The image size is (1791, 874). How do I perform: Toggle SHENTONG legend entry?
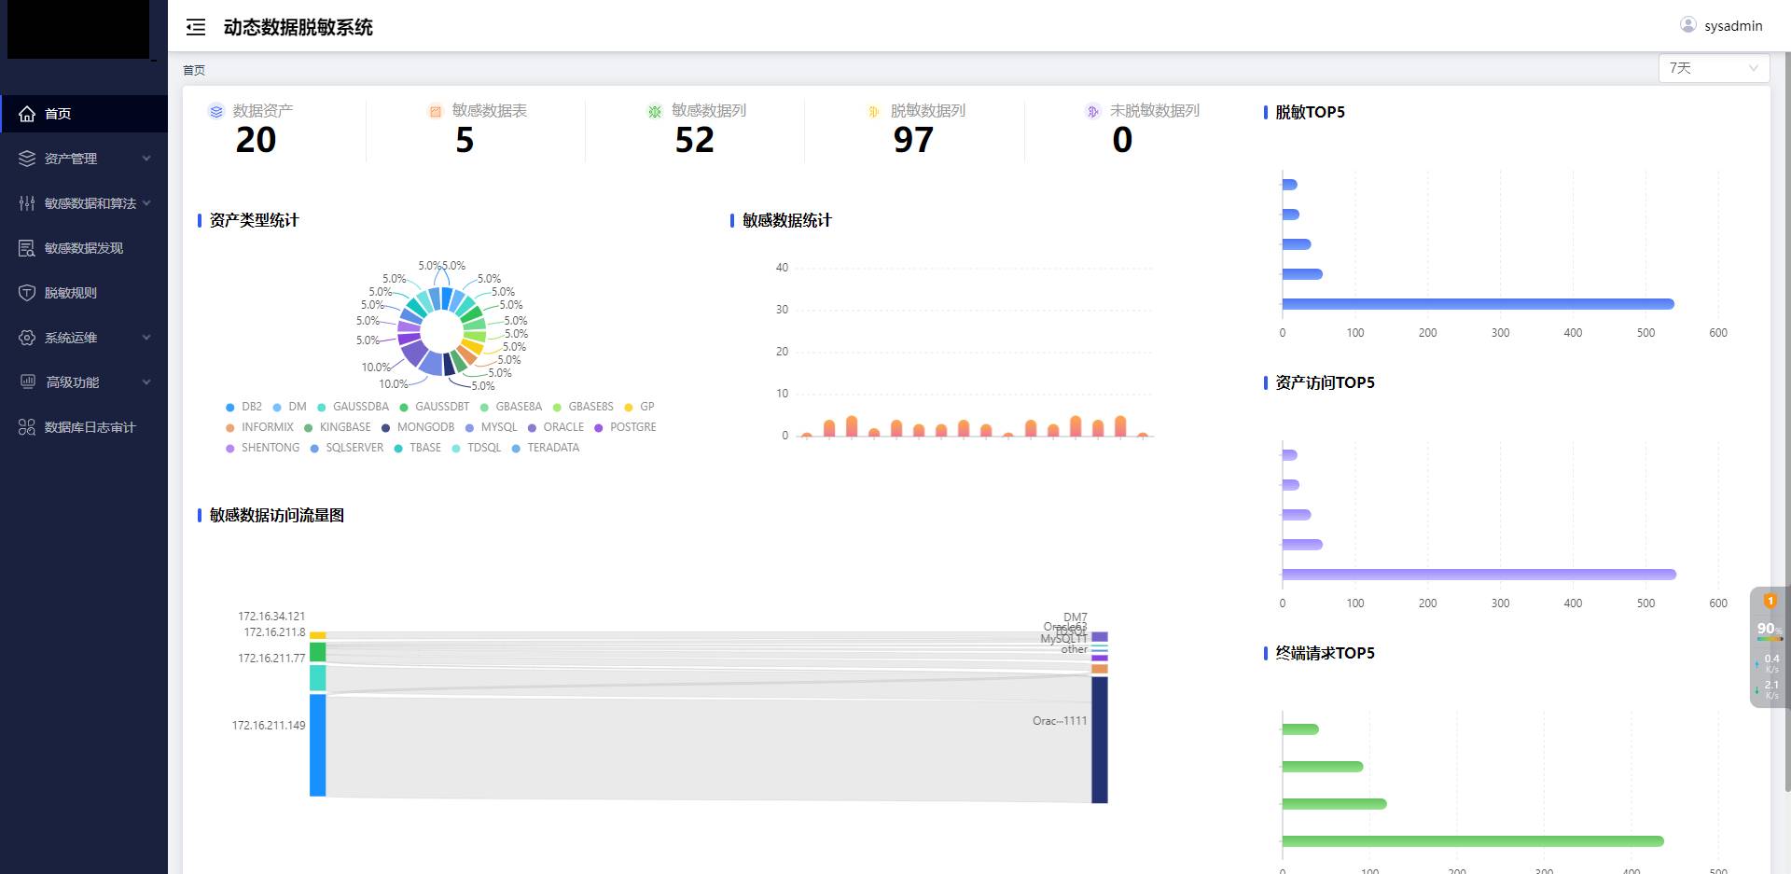[262, 448]
